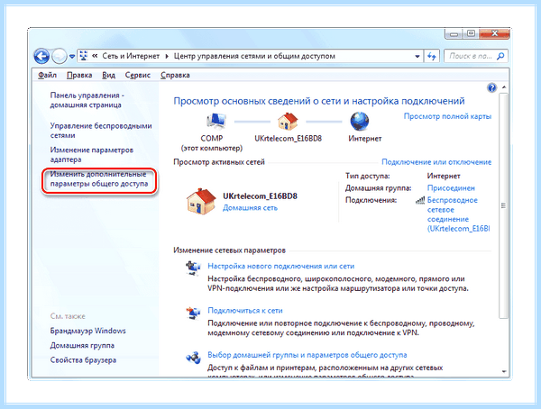Click the vertical scrollbar thumb
Viewport: 541px width, 409px height.
pos(504,205)
